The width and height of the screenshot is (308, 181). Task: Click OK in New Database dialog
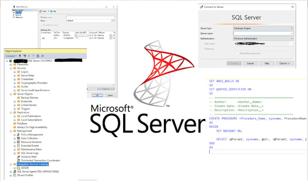(97, 95)
